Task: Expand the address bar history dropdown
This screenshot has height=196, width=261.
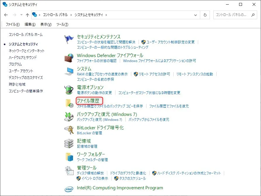Action: click(x=196, y=15)
